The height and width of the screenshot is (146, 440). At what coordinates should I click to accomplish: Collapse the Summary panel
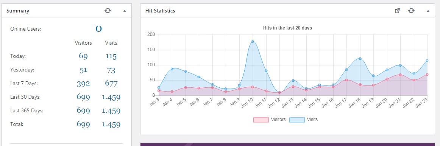[125, 11]
